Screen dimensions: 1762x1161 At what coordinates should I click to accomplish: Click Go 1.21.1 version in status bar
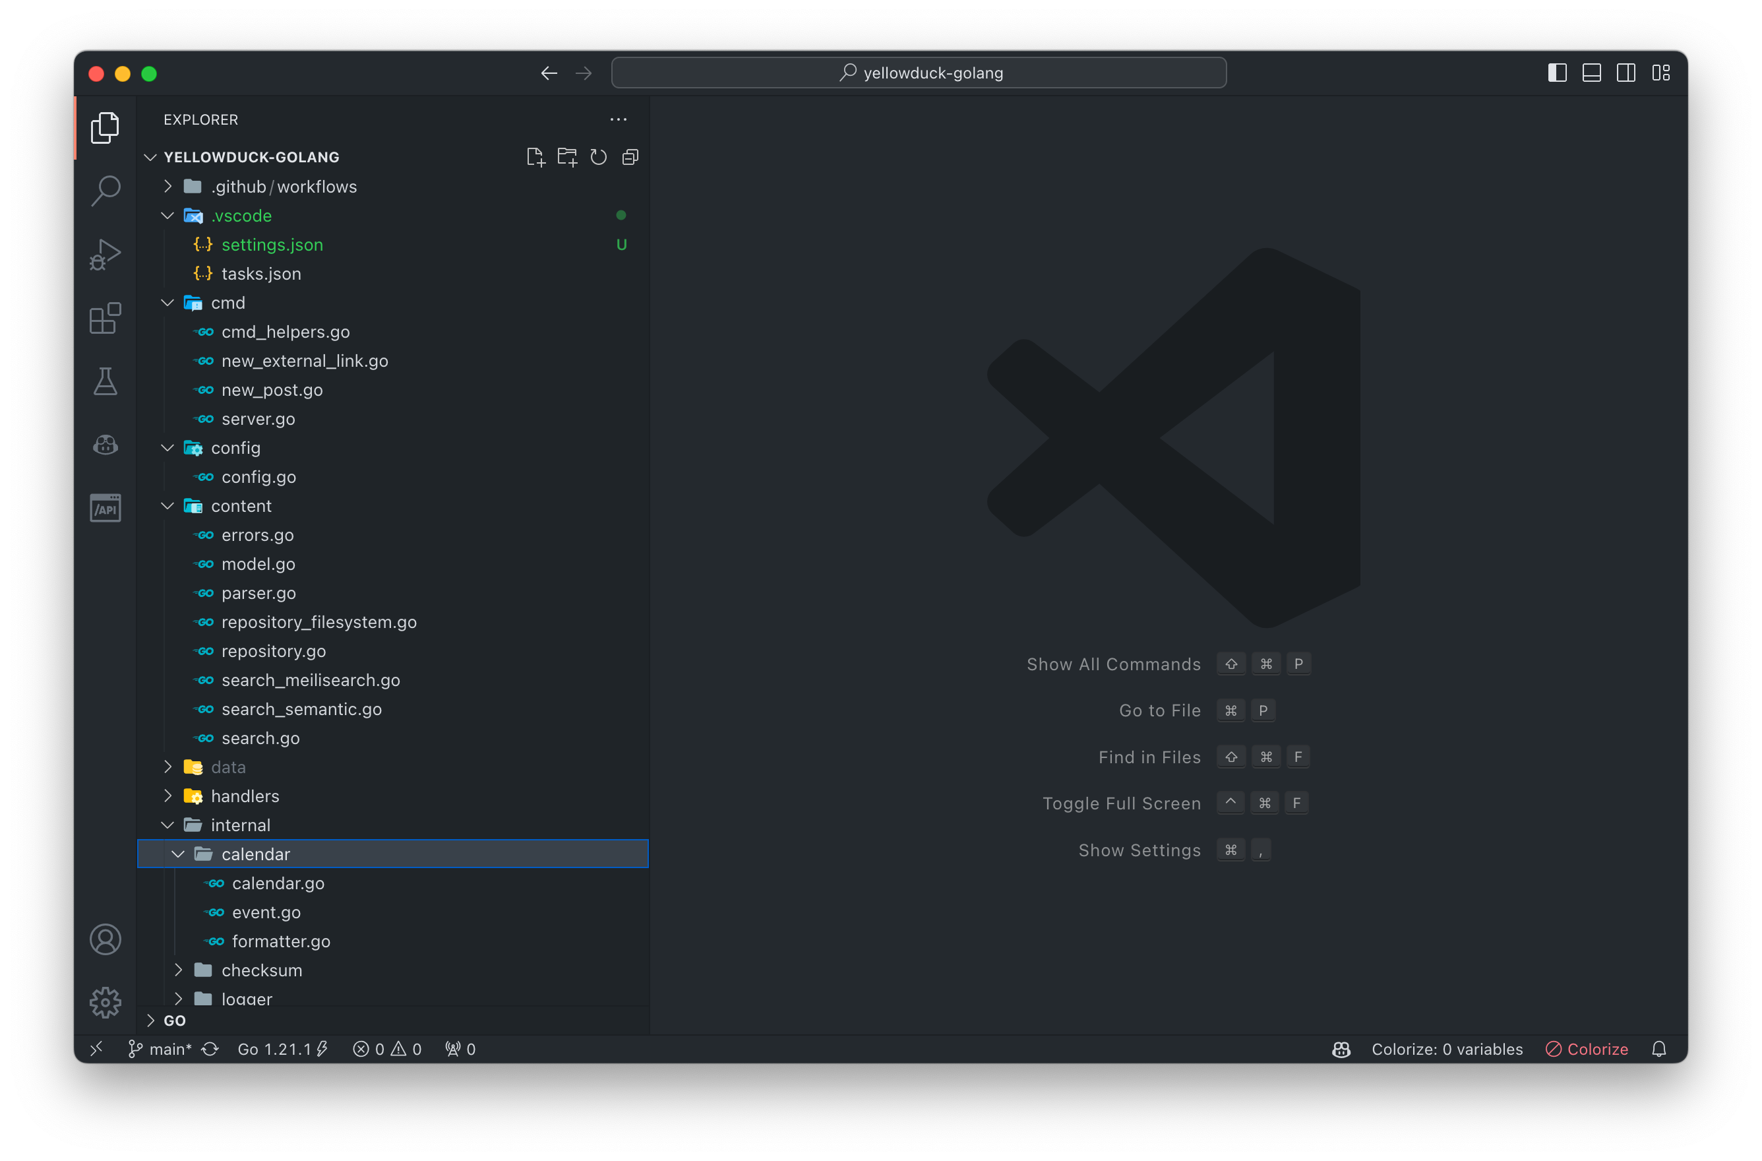283,1048
